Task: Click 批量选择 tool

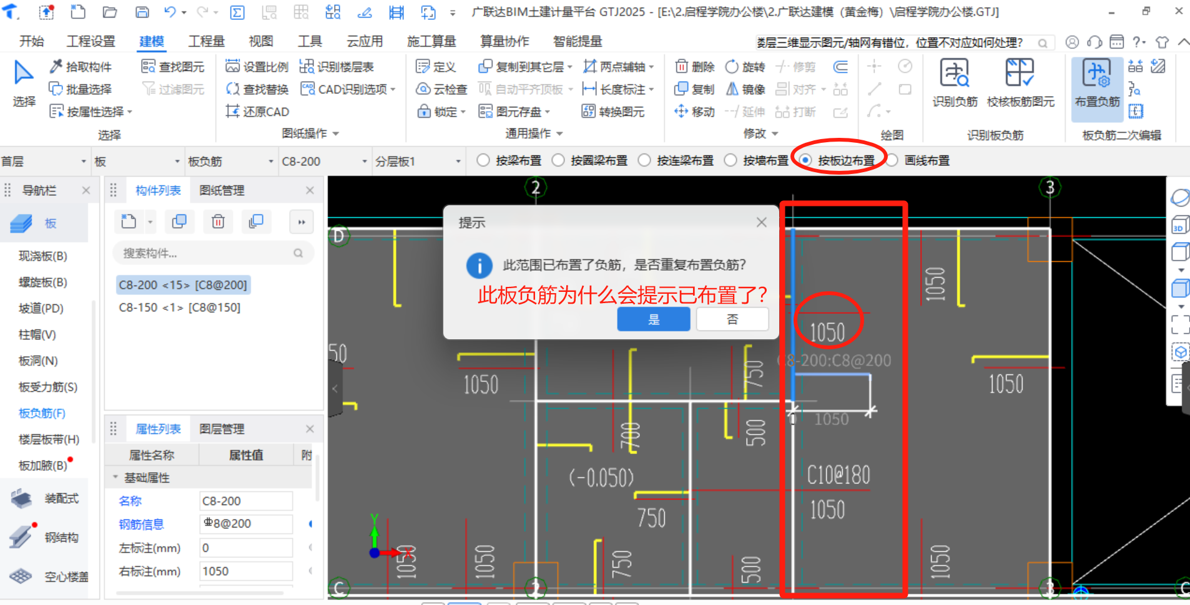Action: (x=81, y=89)
